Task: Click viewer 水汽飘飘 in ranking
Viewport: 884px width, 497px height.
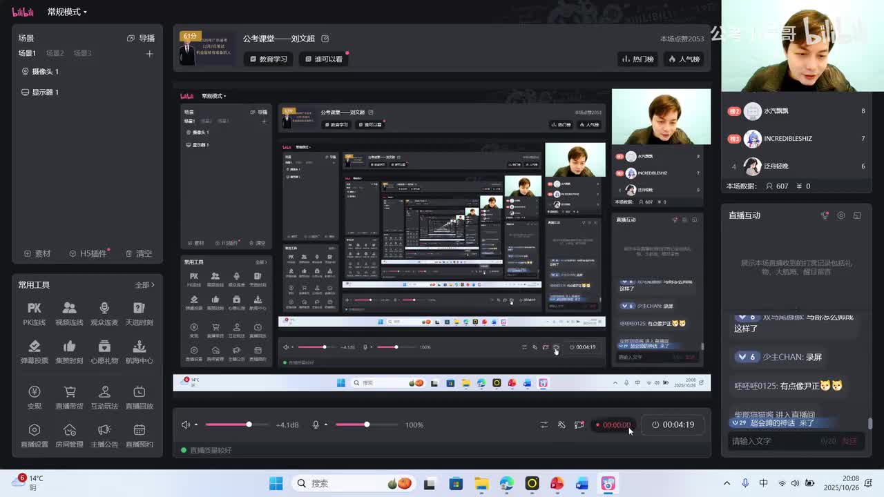Action: click(796, 111)
